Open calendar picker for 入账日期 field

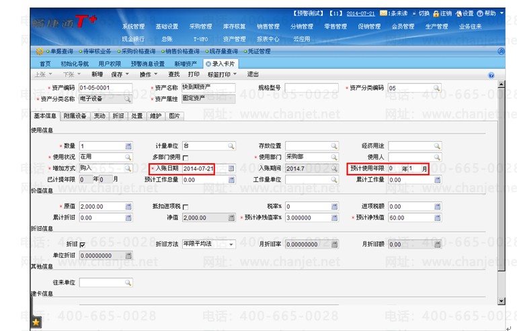coord(231,169)
